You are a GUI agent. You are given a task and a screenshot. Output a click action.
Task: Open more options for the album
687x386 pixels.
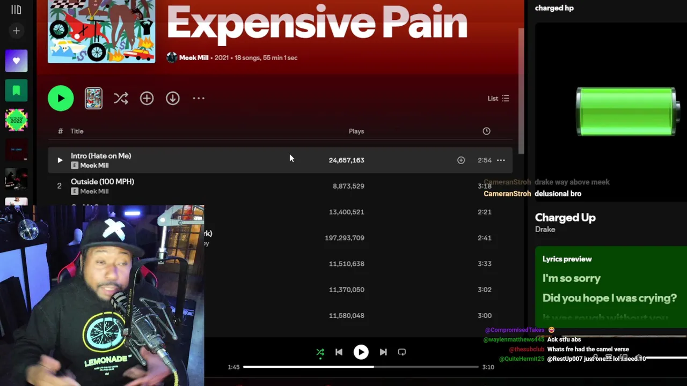click(199, 98)
